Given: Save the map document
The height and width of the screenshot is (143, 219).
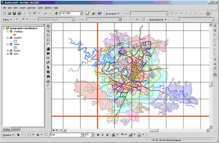Looking at the screenshot, I should pos(14,13).
